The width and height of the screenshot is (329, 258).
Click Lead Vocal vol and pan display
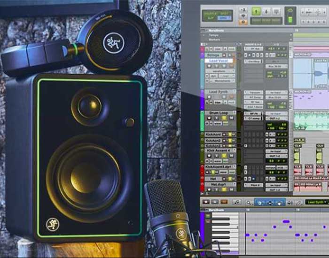coord(276,74)
